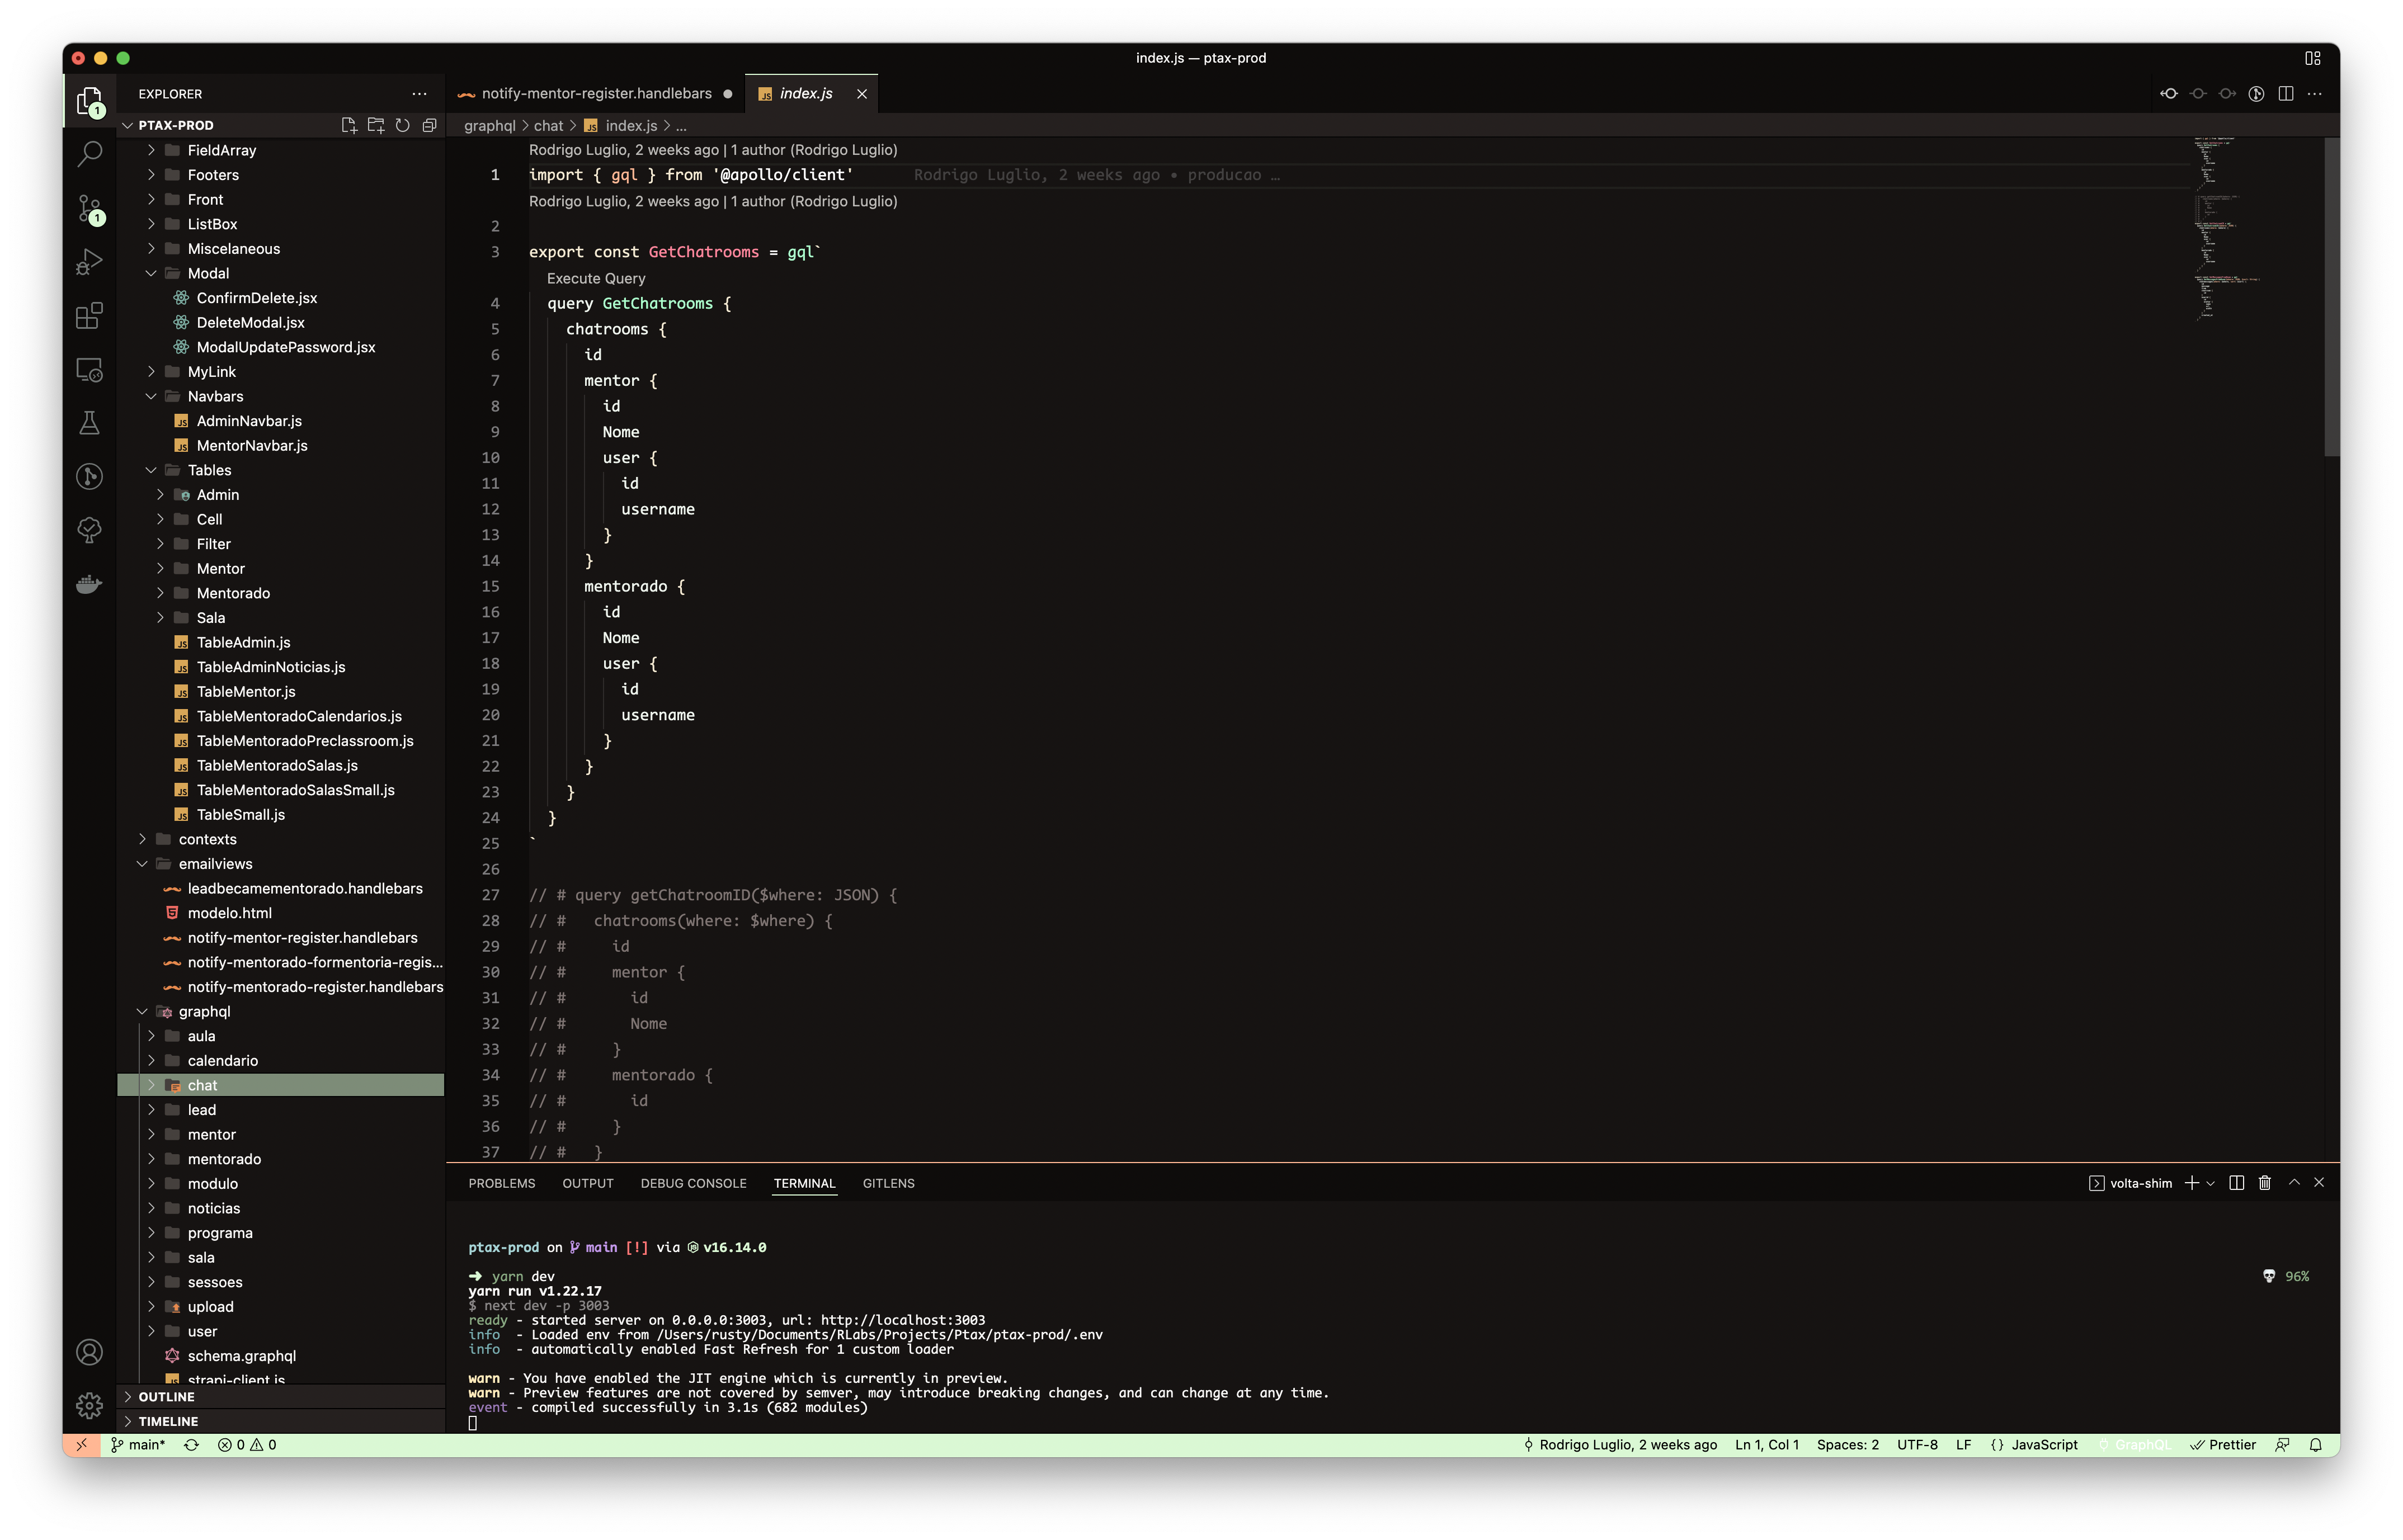
Task: Expand the OUTLINE section
Action: point(166,1397)
